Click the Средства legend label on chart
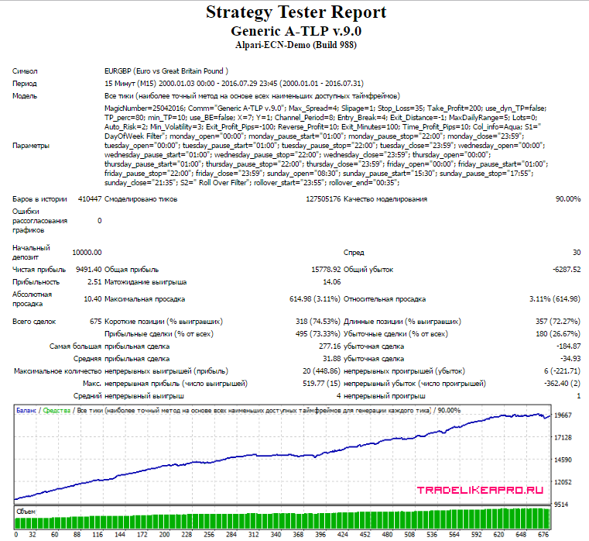 point(57,411)
